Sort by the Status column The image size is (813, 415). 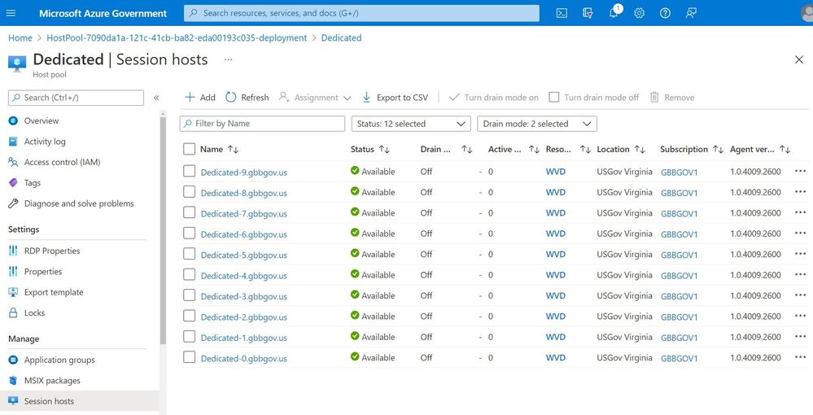click(370, 150)
